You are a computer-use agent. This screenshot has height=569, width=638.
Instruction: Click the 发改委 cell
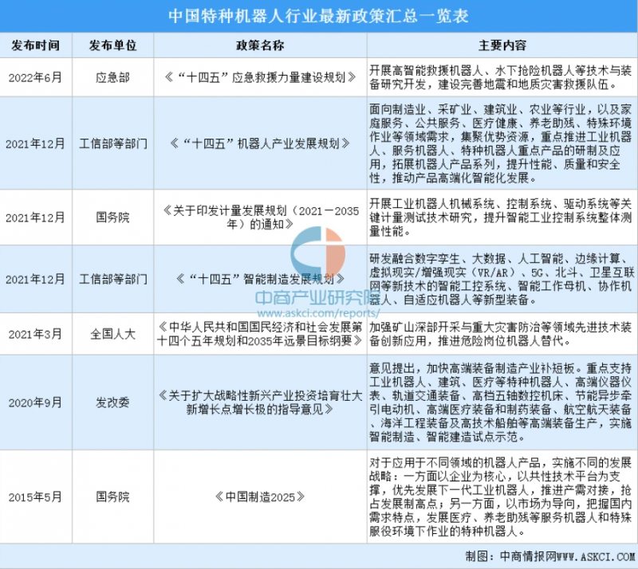tap(112, 402)
